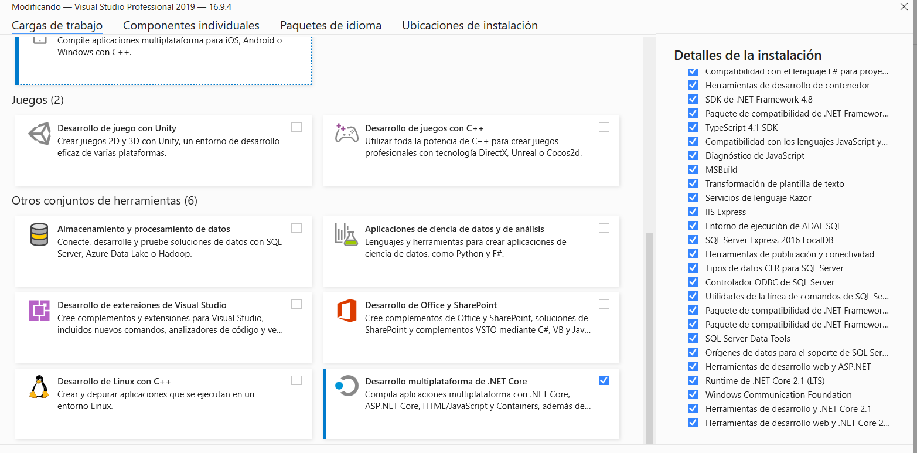917x453 pixels.
Task: Click Utilidades de la línea de comandos SQL
Action: pos(797,297)
